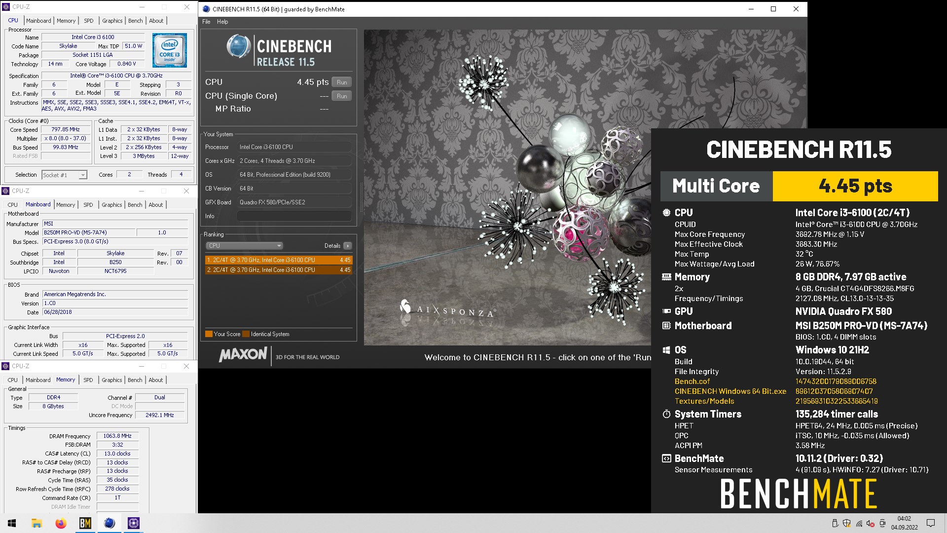Click the volume icon in the system tray
Image resolution: width=947 pixels, height=533 pixels.
coord(871,523)
